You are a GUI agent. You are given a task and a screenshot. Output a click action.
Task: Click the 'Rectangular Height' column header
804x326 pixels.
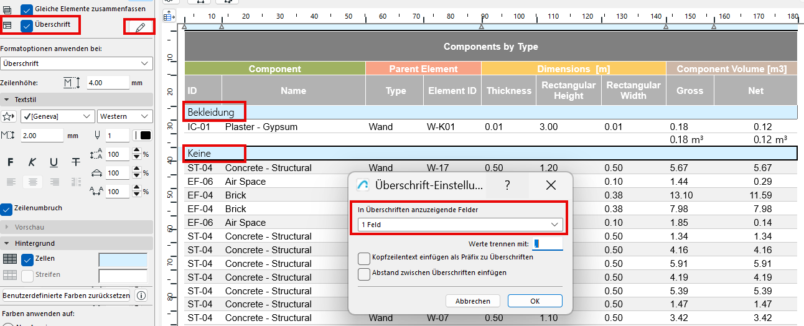pos(569,91)
